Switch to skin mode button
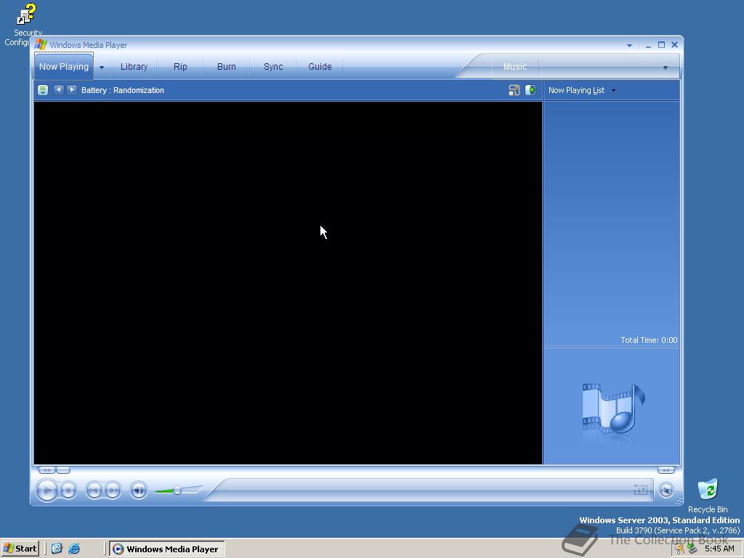744x558 pixels. (666, 490)
